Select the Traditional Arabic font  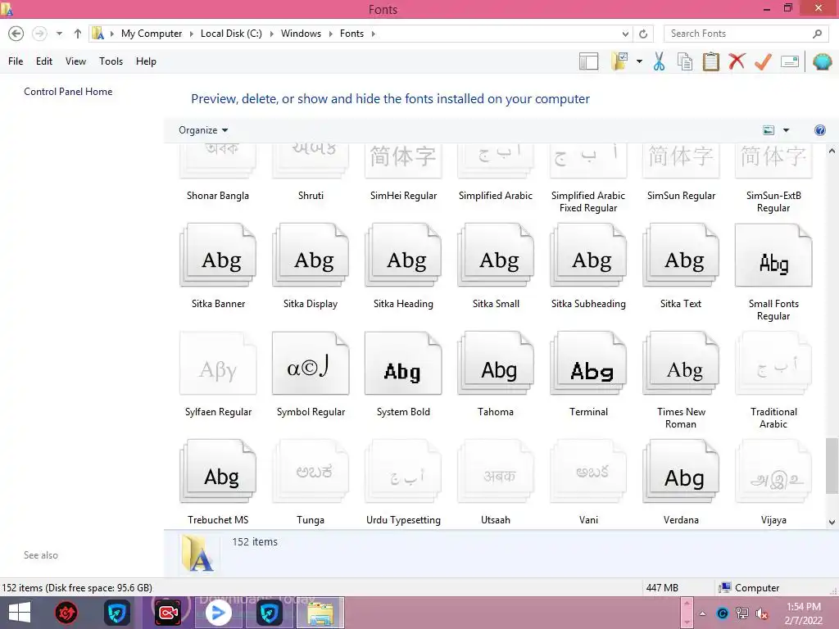click(773, 381)
